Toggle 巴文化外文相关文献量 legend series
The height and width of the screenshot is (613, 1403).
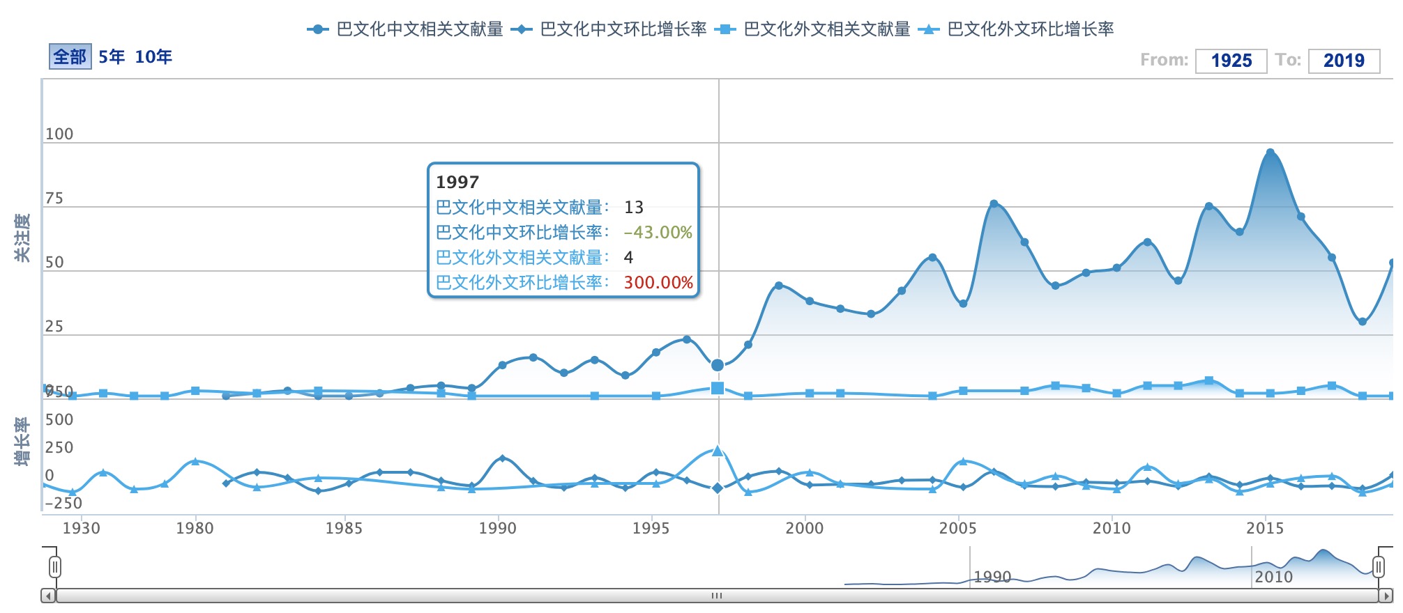pos(813,29)
